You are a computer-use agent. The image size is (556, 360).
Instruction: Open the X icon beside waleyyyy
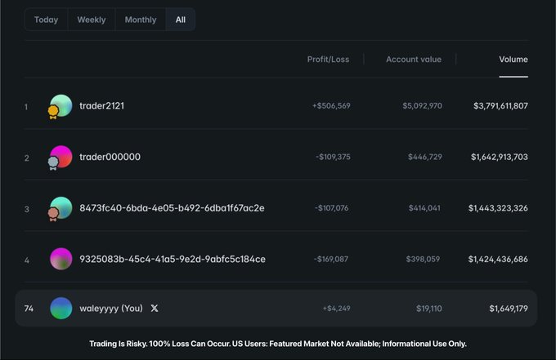pos(155,308)
